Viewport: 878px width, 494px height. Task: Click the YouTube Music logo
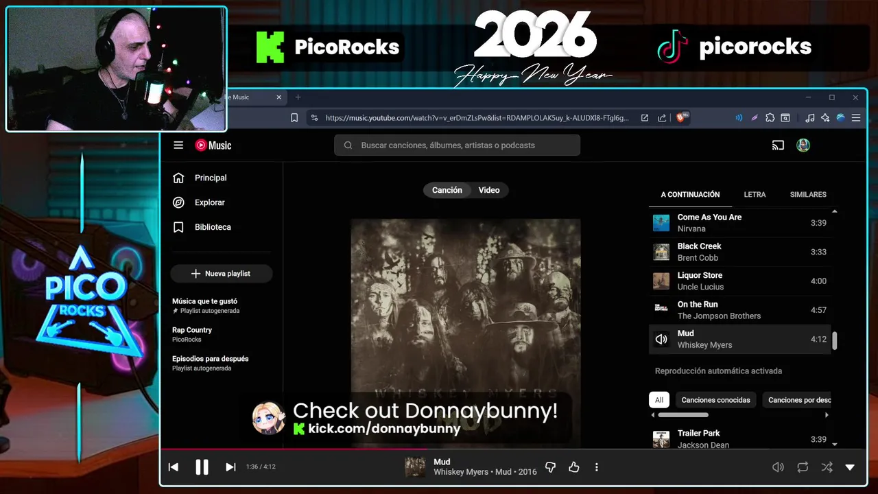(x=213, y=145)
